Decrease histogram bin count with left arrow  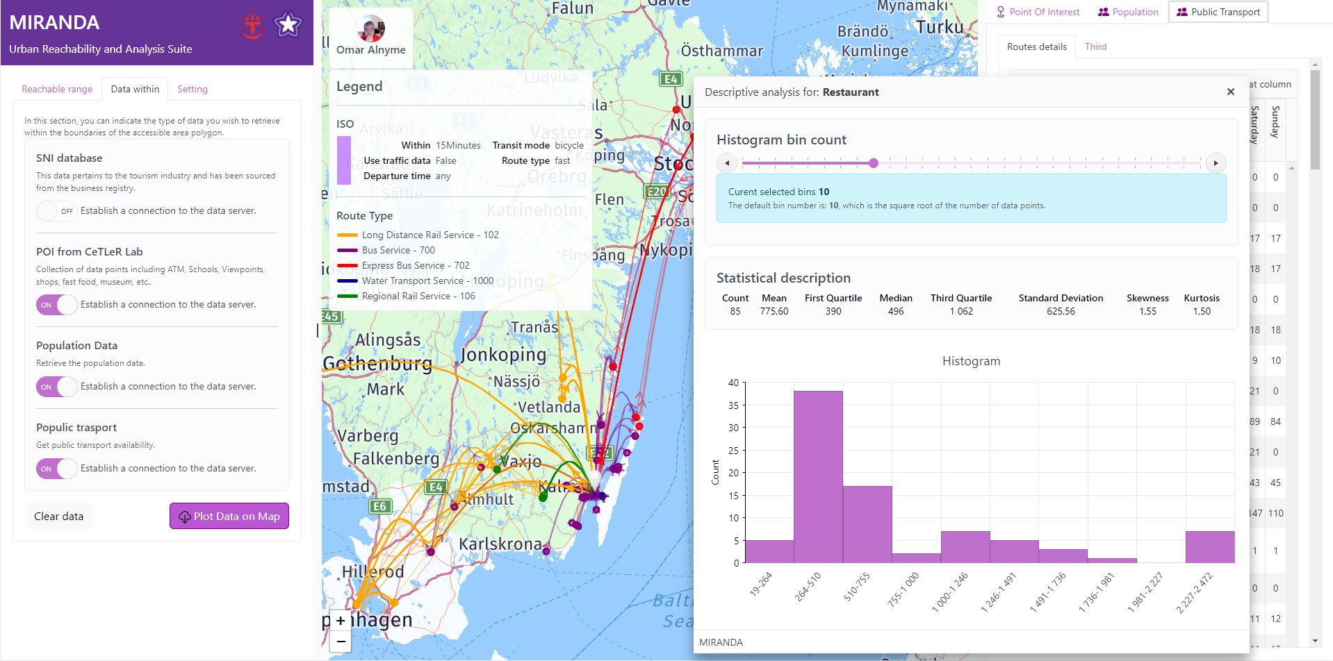pyautogui.click(x=727, y=163)
